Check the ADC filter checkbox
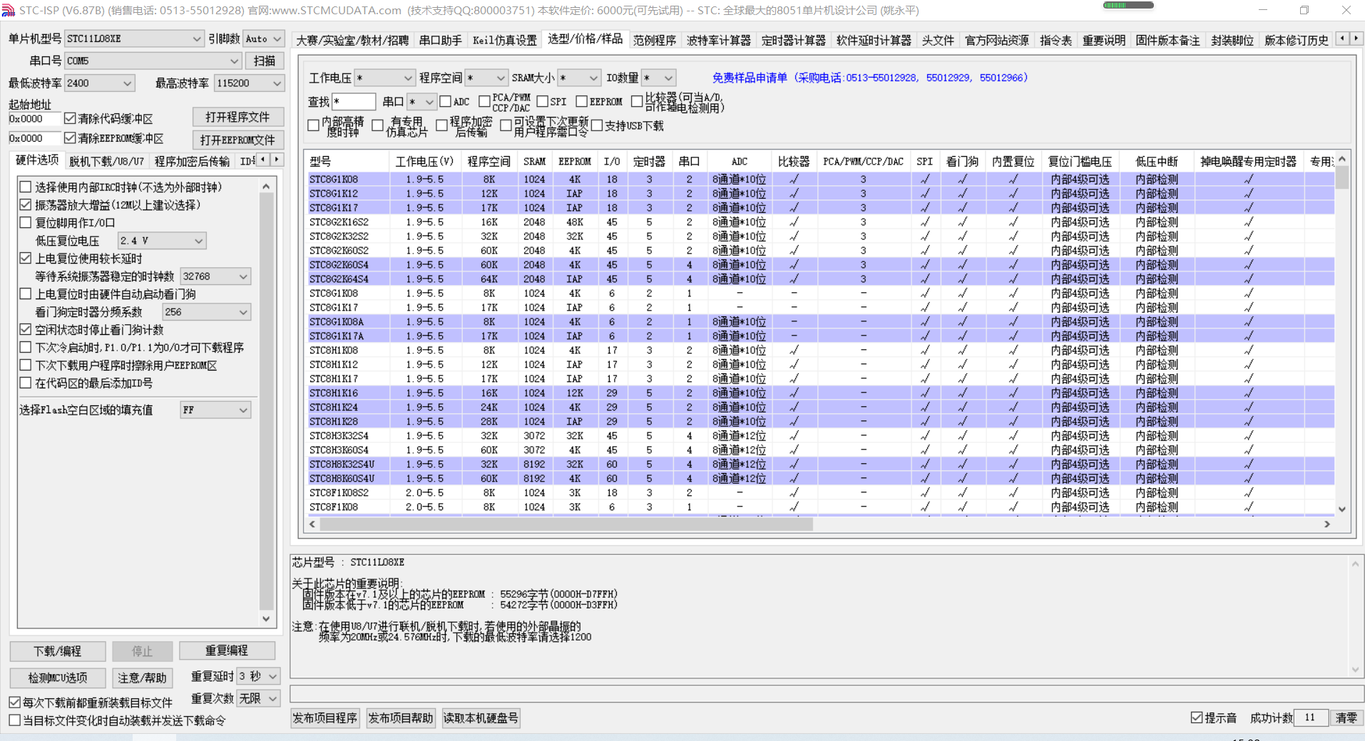Screen dimensions: 1365x741 pyautogui.click(x=446, y=101)
